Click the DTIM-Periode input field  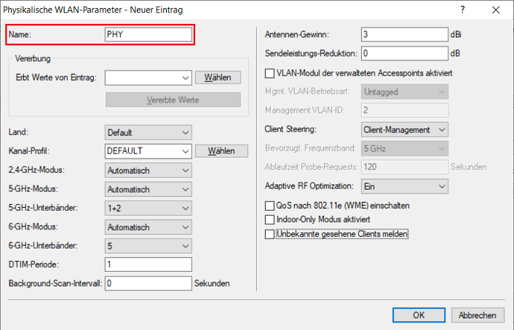point(148,264)
